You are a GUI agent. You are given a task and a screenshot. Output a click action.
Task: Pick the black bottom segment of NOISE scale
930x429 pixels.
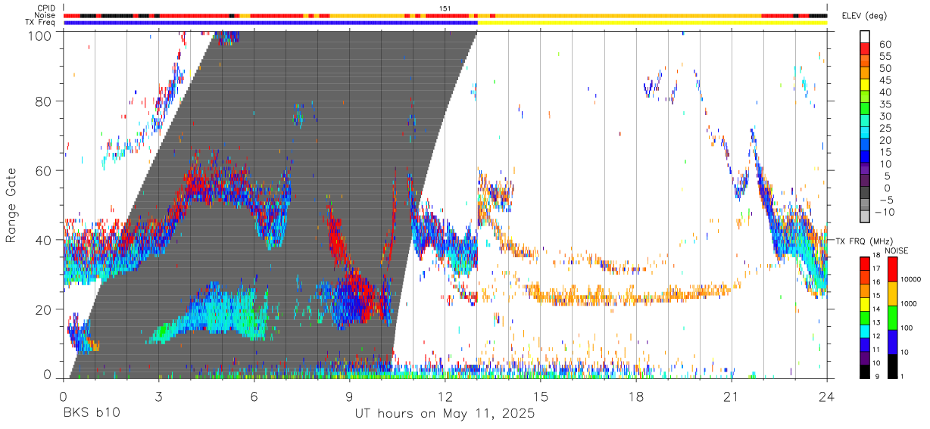[x=893, y=366]
